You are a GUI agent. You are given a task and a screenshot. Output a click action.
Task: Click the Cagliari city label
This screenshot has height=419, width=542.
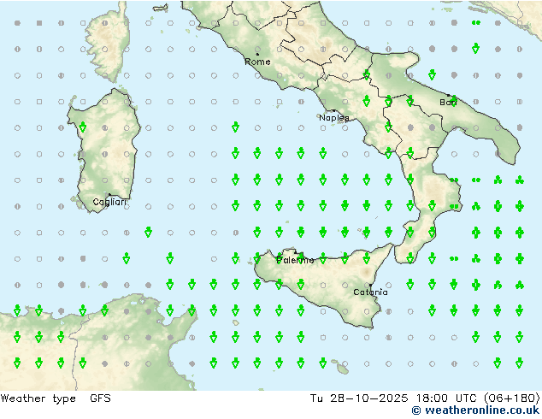(x=109, y=203)
